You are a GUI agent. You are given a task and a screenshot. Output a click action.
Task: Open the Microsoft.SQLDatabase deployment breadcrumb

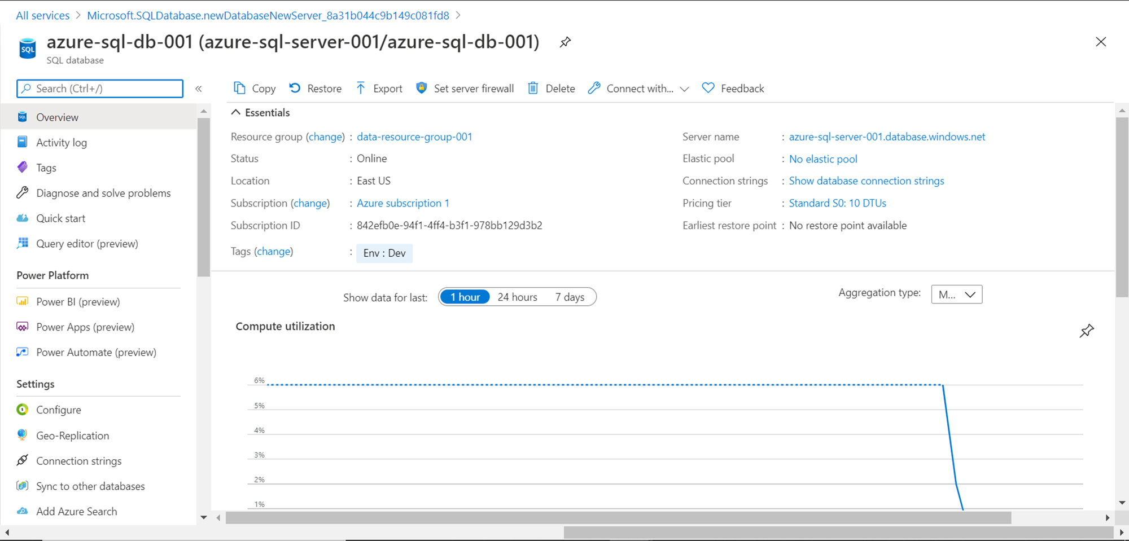click(268, 15)
